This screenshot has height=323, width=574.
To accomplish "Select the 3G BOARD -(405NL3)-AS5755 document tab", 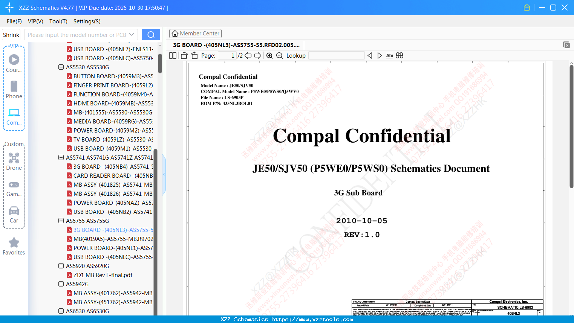I will (236, 45).
